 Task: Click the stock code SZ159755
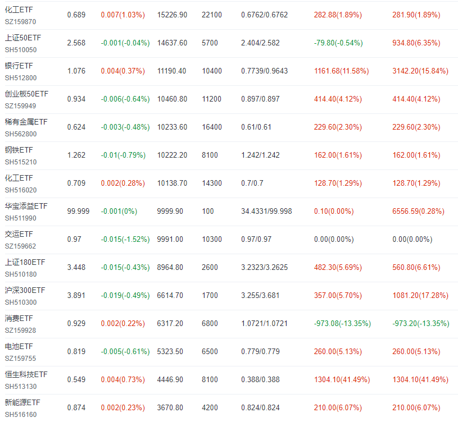(20, 359)
